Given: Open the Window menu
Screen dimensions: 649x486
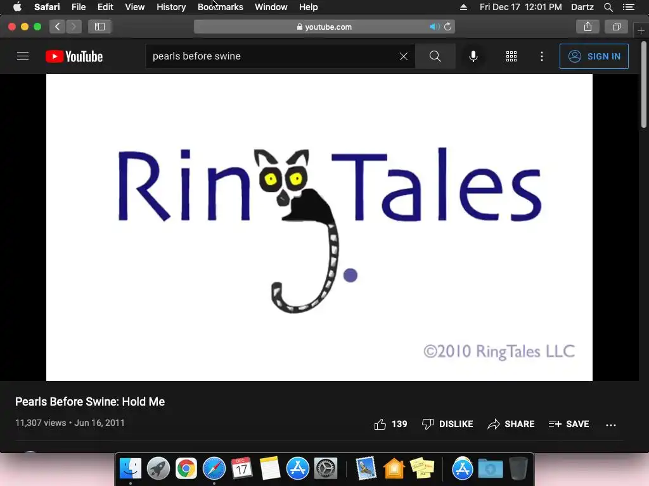Looking at the screenshot, I should (271, 7).
